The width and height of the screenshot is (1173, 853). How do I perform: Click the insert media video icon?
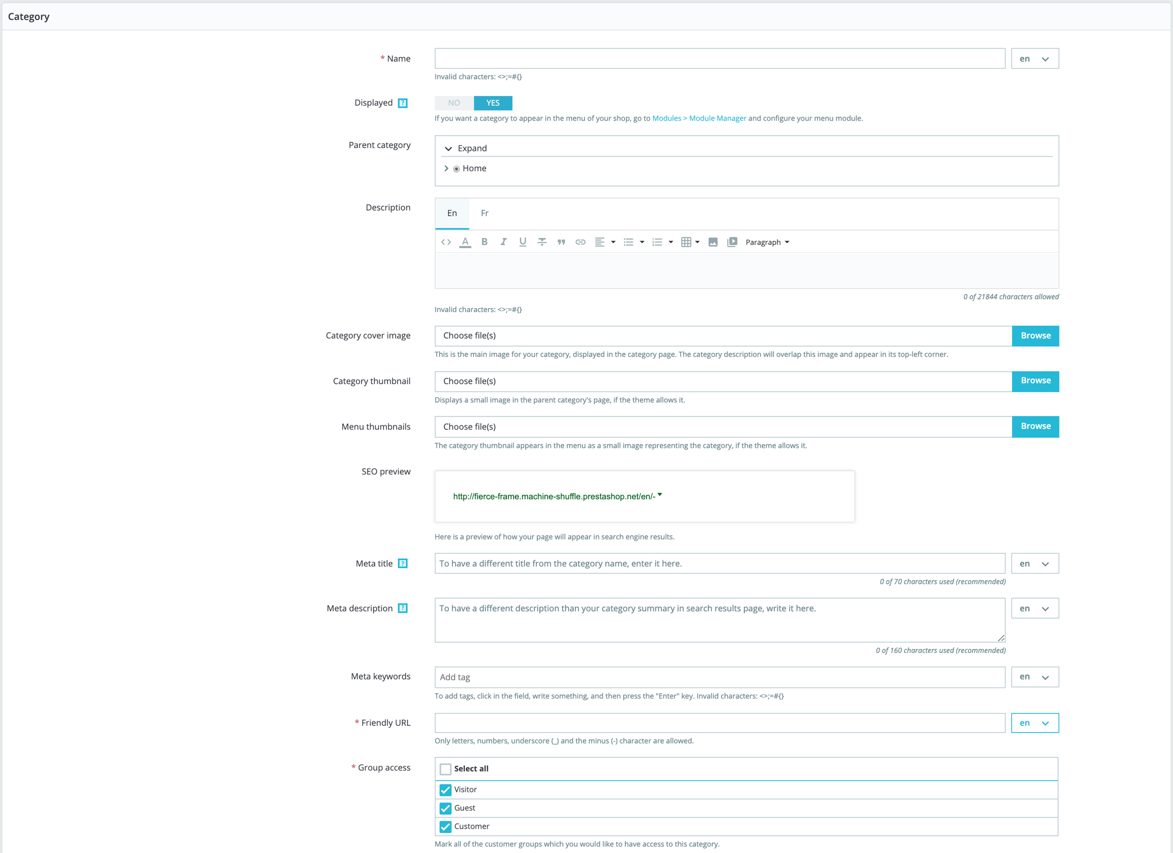click(x=732, y=242)
